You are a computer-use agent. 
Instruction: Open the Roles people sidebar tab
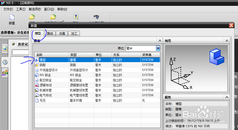tap(5, 73)
